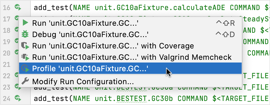Place cursor in unit.GC10aFixture.calculateADE test name
Image resolution: width=270 pixels, height=105 pixels.
pos(161,8)
